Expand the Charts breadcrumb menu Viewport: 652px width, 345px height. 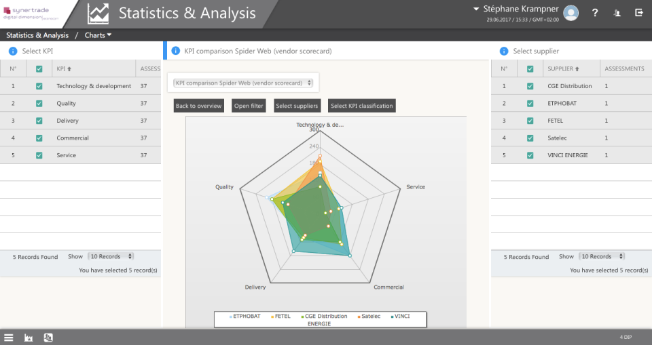pyautogui.click(x=98, y=35)
